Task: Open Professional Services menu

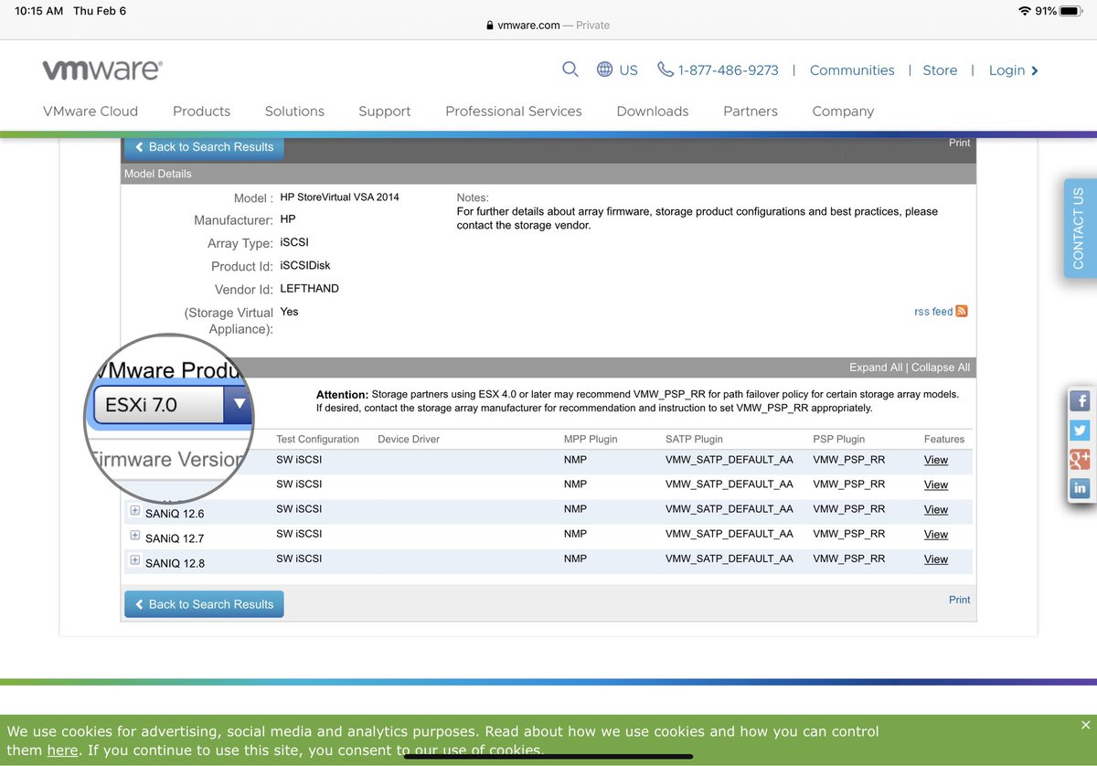Action: 514,112
